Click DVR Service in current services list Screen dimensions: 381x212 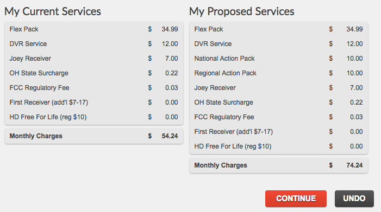pos(28,44)
